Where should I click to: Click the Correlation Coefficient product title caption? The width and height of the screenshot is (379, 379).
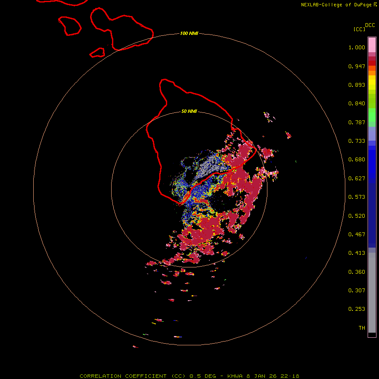(189, 376)
